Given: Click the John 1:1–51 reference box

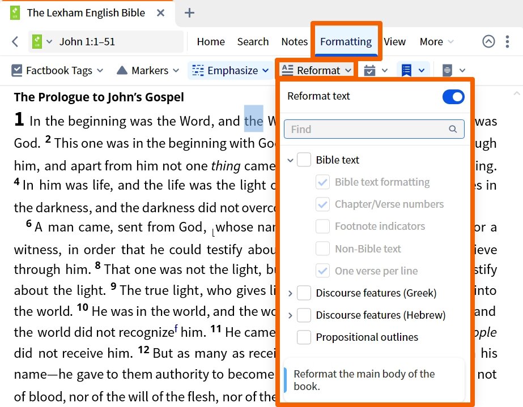Looking at the screenshot, I should coord(106,42).
